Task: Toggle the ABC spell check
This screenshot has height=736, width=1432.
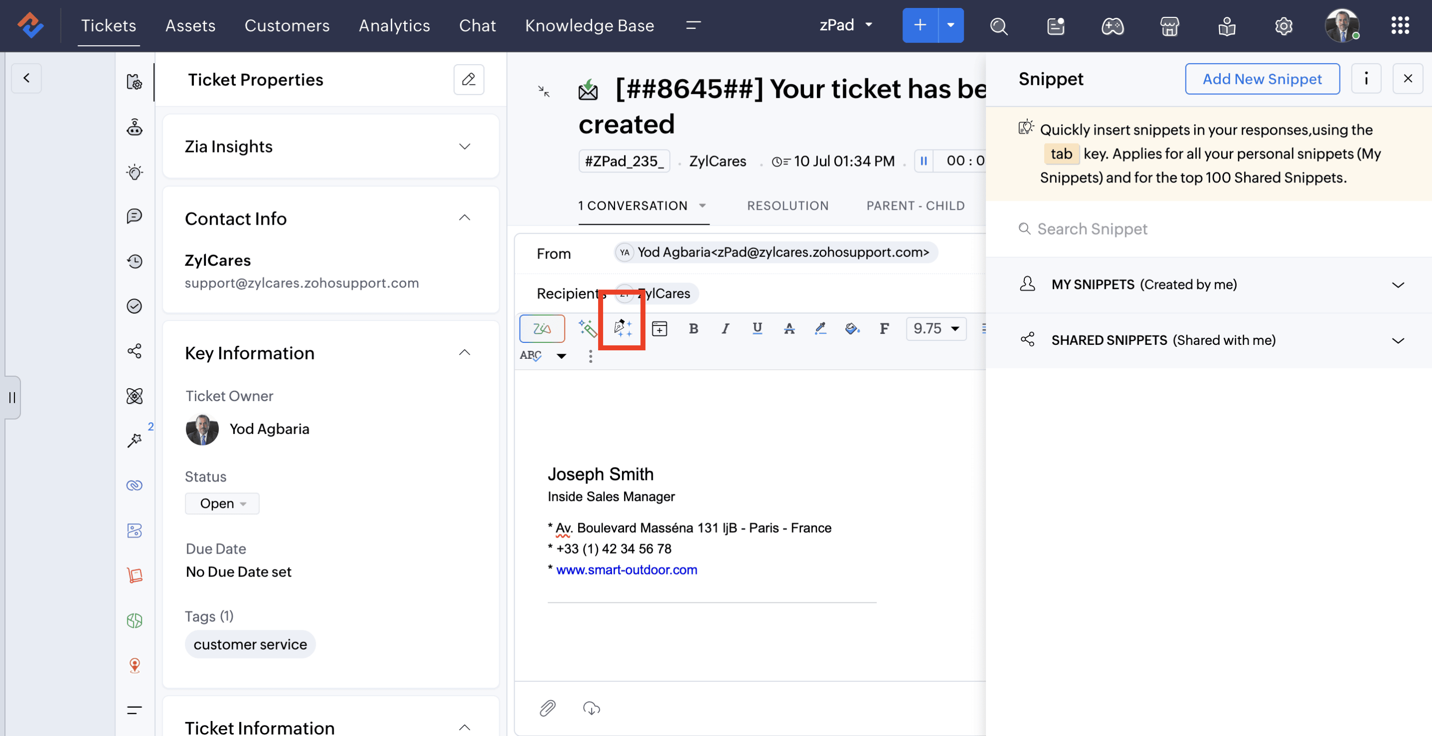Action: [x=531, y=355]
